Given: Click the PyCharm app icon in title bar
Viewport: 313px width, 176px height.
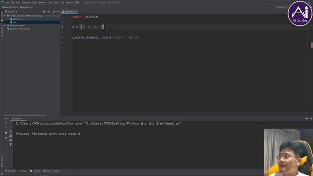Looking at the screenshot, I should pos(2,2).
